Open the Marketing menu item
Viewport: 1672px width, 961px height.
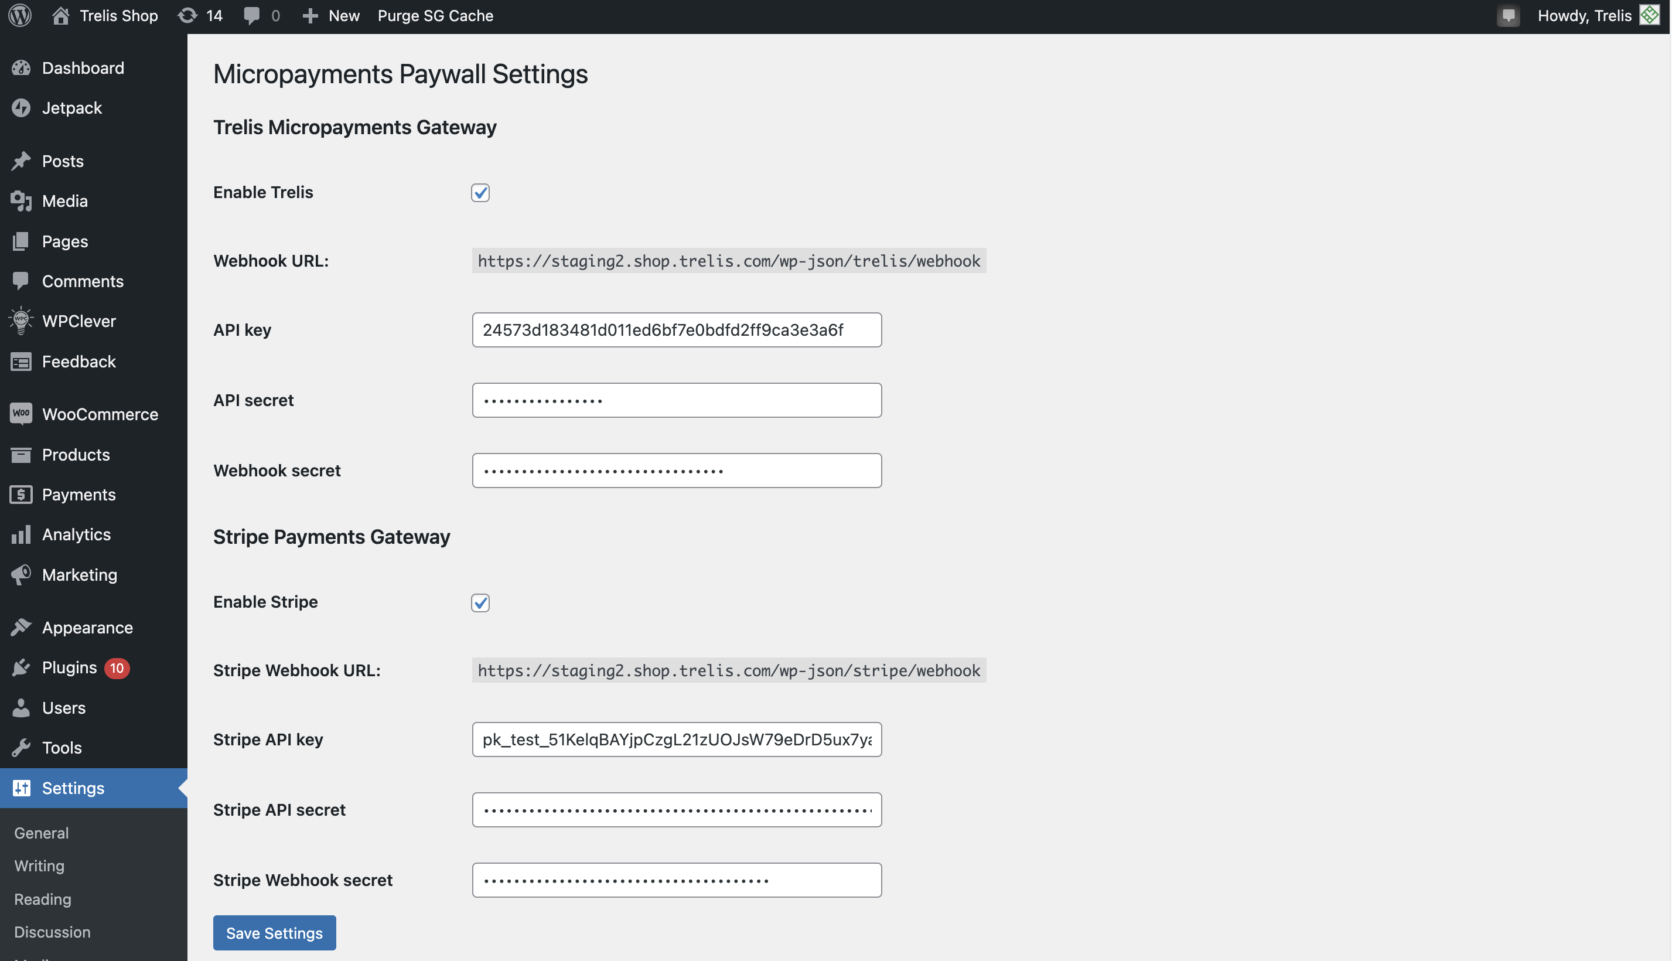pyautogui.click(x=94, y=575)
